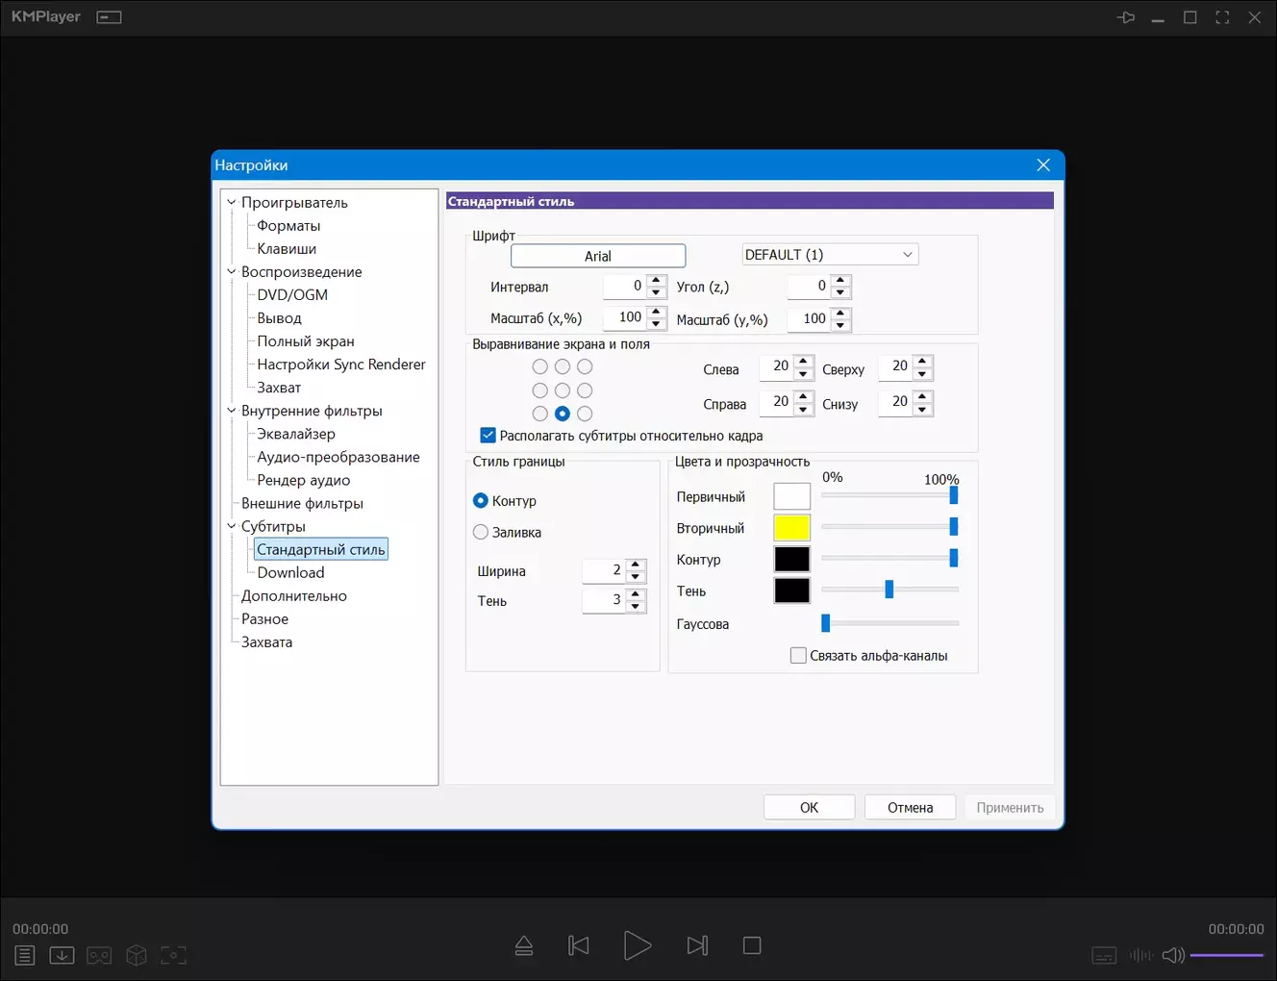Click the eject/open file icon
Viewport: 1277px width, 981px height.
(x=524, y=945)
